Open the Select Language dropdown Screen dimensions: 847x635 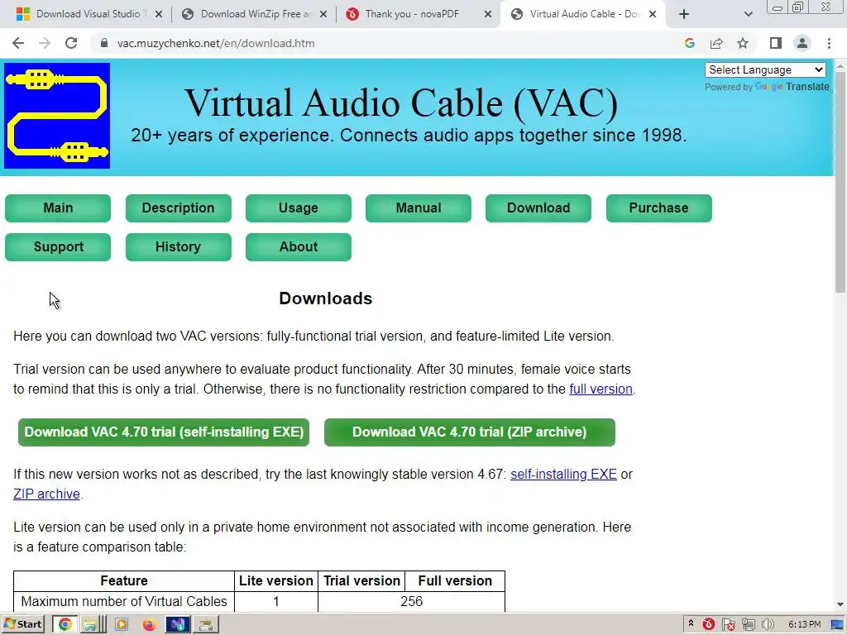pos(765,69)
